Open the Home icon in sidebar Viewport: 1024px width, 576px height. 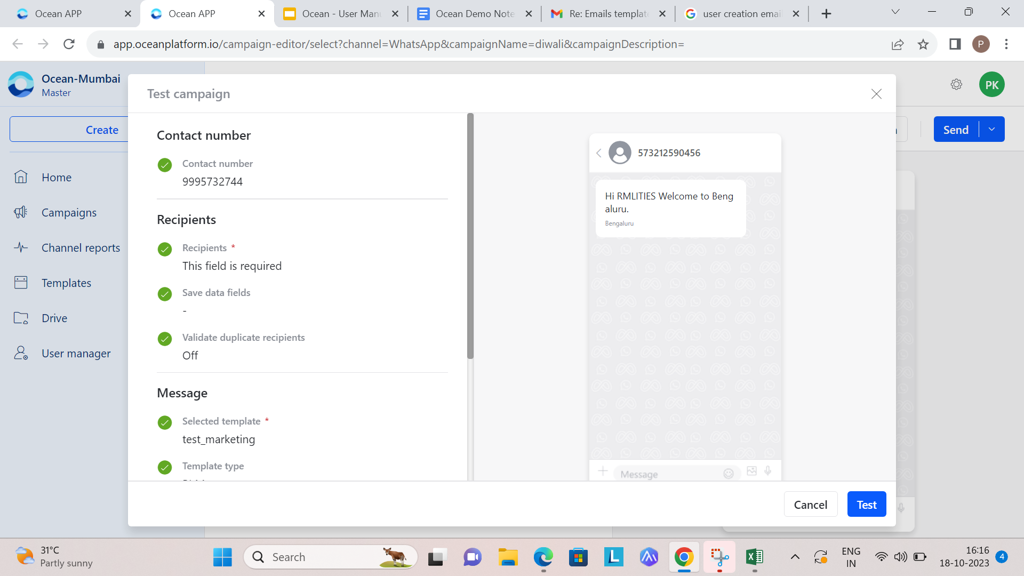coord(21,177)
